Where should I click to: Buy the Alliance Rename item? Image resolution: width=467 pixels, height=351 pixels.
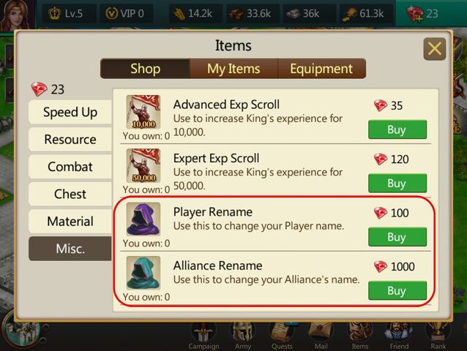397,290
